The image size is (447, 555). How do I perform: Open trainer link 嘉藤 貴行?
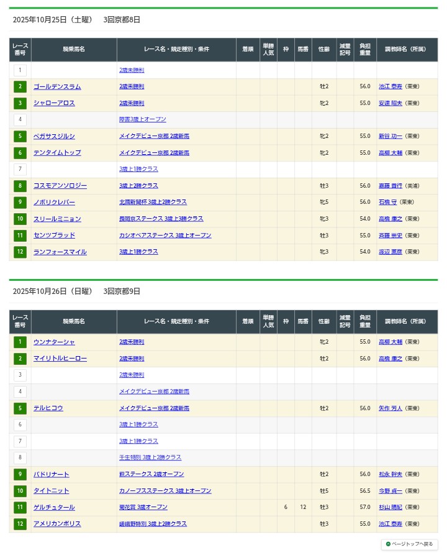[391, 186]
